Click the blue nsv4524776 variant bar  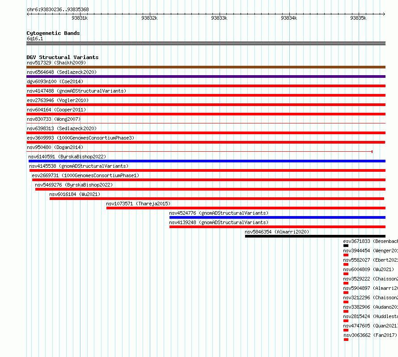click(x=277, y=217)
